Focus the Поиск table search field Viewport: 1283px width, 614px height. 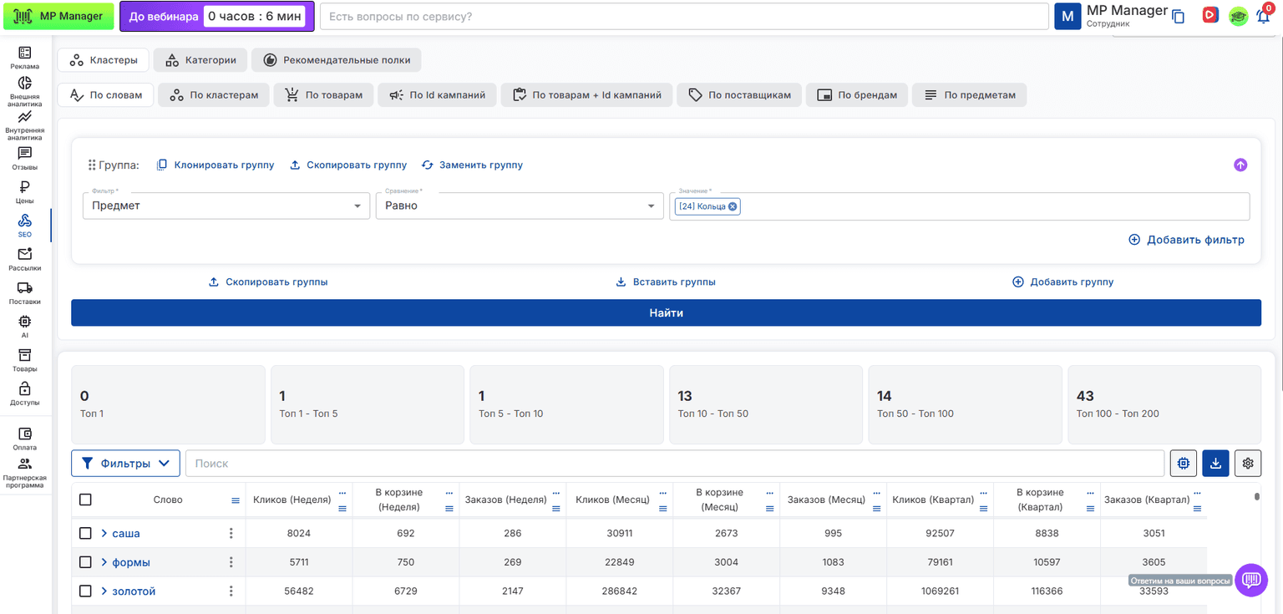pos(675,463)
